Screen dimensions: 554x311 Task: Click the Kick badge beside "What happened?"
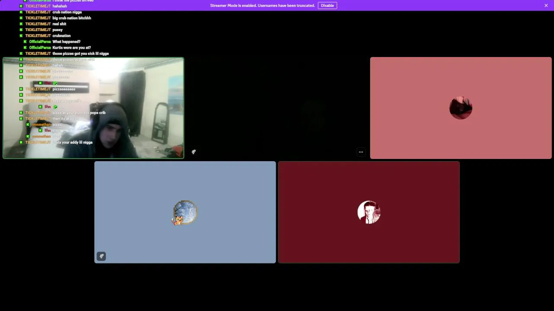25,42
